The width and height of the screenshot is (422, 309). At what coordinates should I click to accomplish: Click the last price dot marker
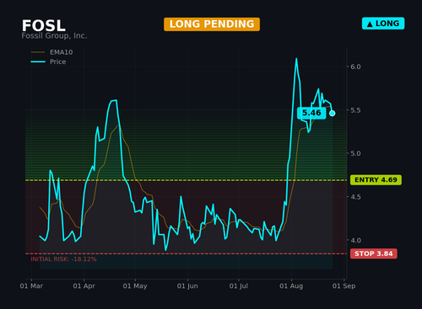[x=333, y=114]
